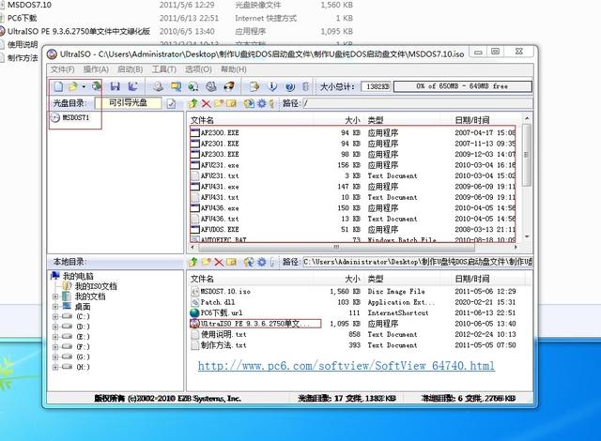The image size is (601, 441).
Task: Open properties with the blue info icon
Action: [x=272, y=86]
